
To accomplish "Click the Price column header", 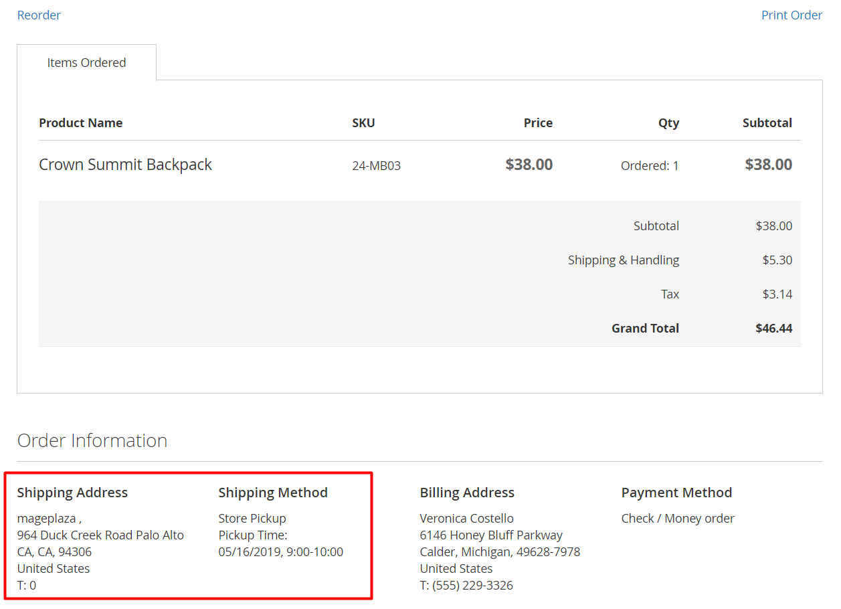I will 538,122.
